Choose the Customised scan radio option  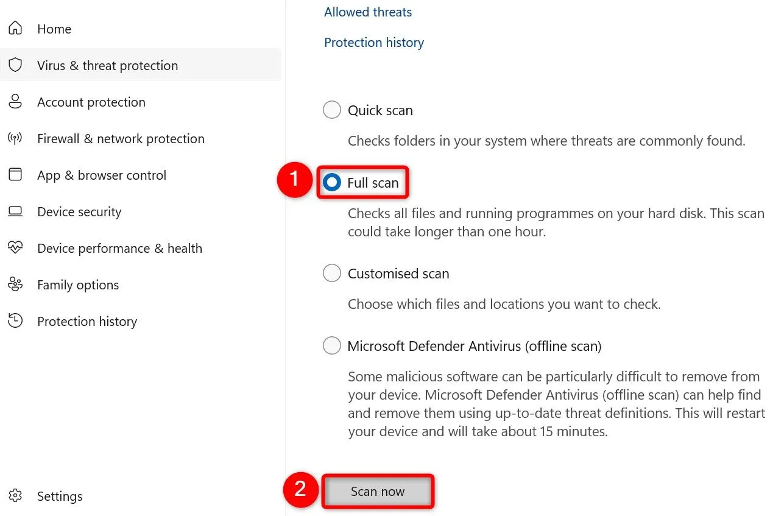[x=332, y=274]
